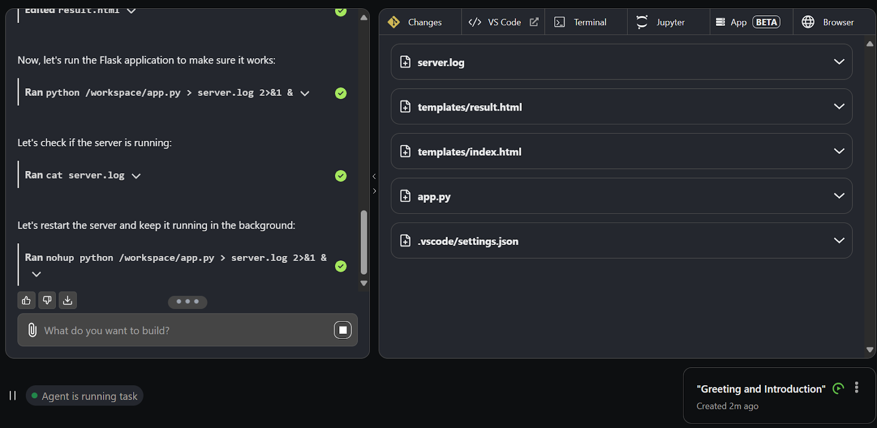877x428 pixels.
Task: Click the file icon next to .vscode/settings.json
Action: click(405, 241)
